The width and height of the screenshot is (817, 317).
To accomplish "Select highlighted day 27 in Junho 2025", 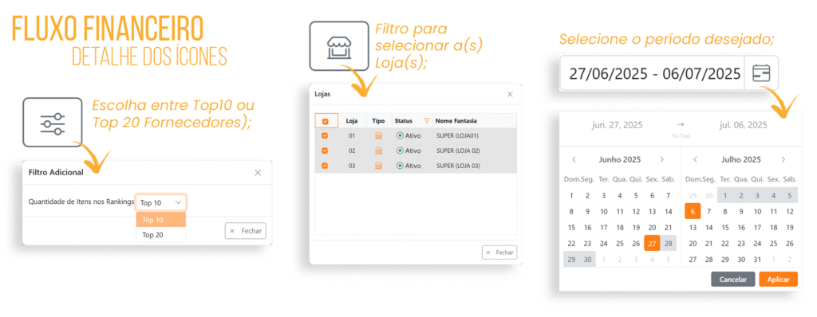I will pyautogui.click(x=653, y=243).
